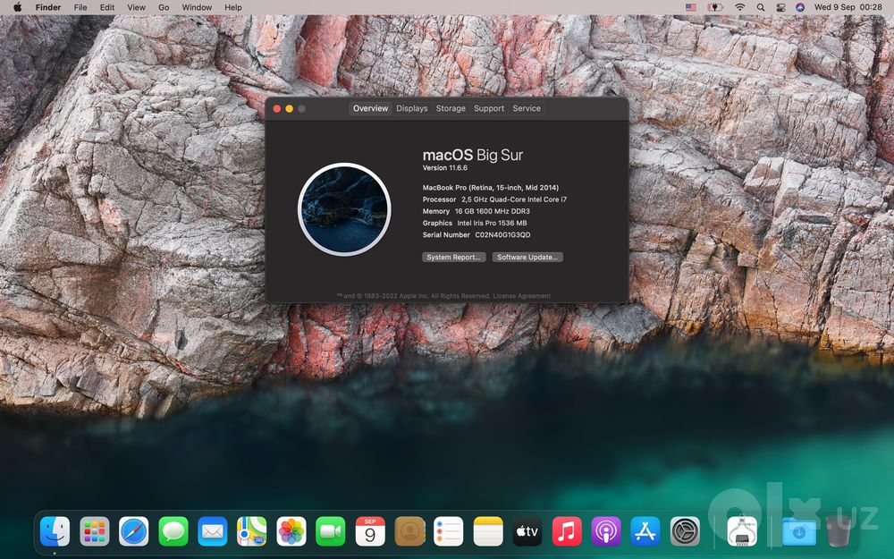Launch Maps from the Dock
The width and height of the screenshot is (894, 559).
pyautogui.click(x=252, y=531)
